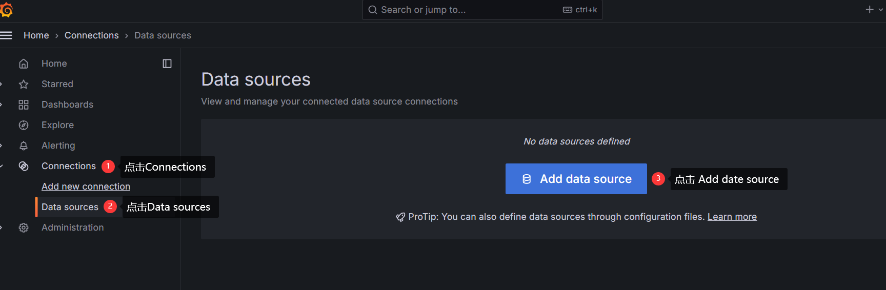Open the Learn more link
This screenshot has height=290, width=886.
(x=732, y=217)
